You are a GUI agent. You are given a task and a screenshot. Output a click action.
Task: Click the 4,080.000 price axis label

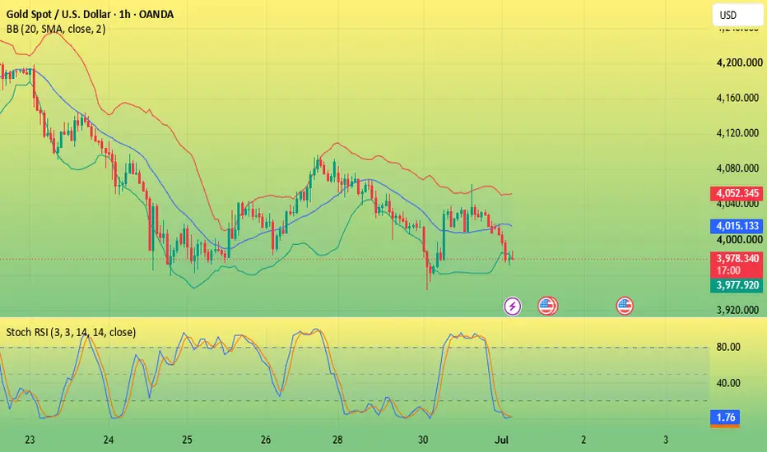click(x=737, y=168)
